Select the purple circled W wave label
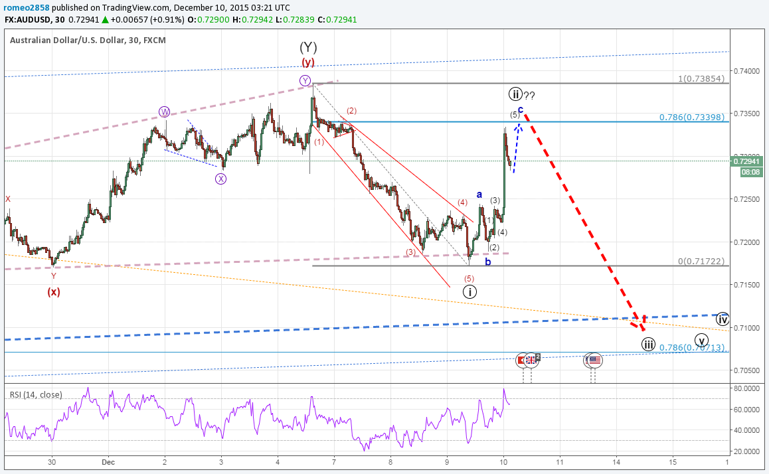769x474 pixels. tap(164, 112)
